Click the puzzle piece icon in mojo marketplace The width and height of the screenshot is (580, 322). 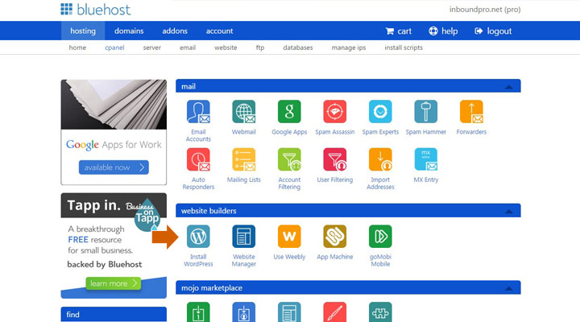click(380, 312)
